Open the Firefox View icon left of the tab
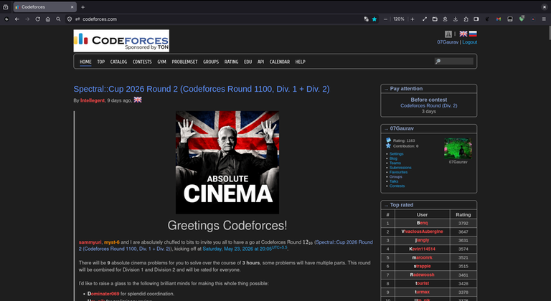Image resolution: width=551 pixels, height=301 pixels. (6, 7)
